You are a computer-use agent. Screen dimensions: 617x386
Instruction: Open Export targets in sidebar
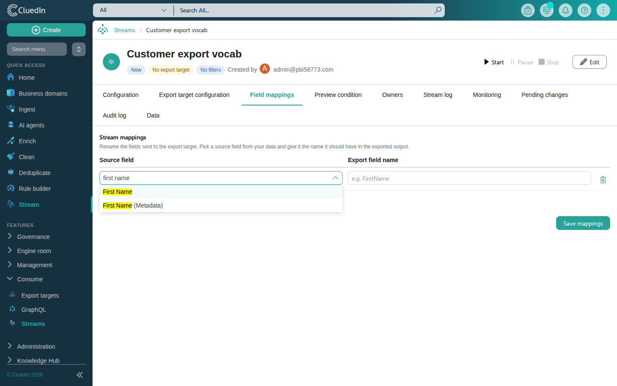pos(40,296)
